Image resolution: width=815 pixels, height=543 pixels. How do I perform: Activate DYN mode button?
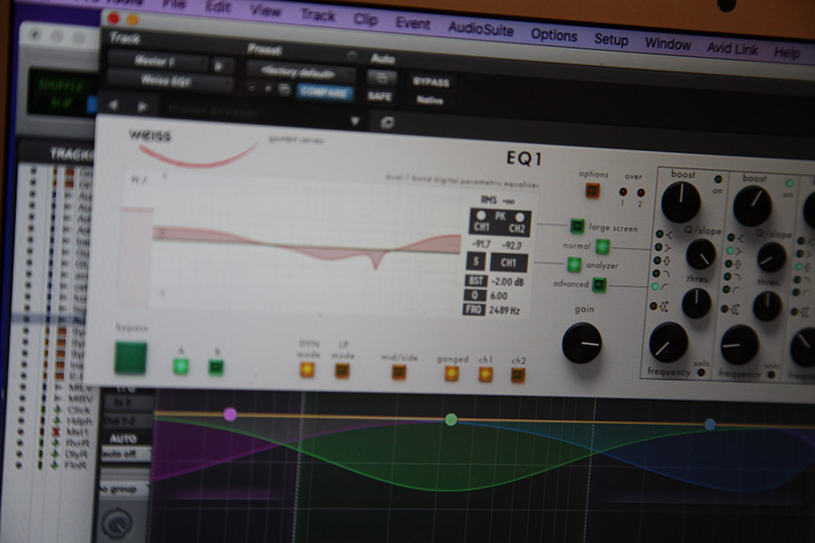[x=307, y=369]
